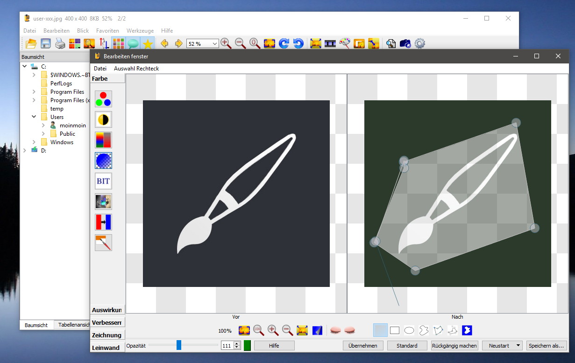Open the Zeichnung panel section

pyautogui.click(x=107, y=335)
